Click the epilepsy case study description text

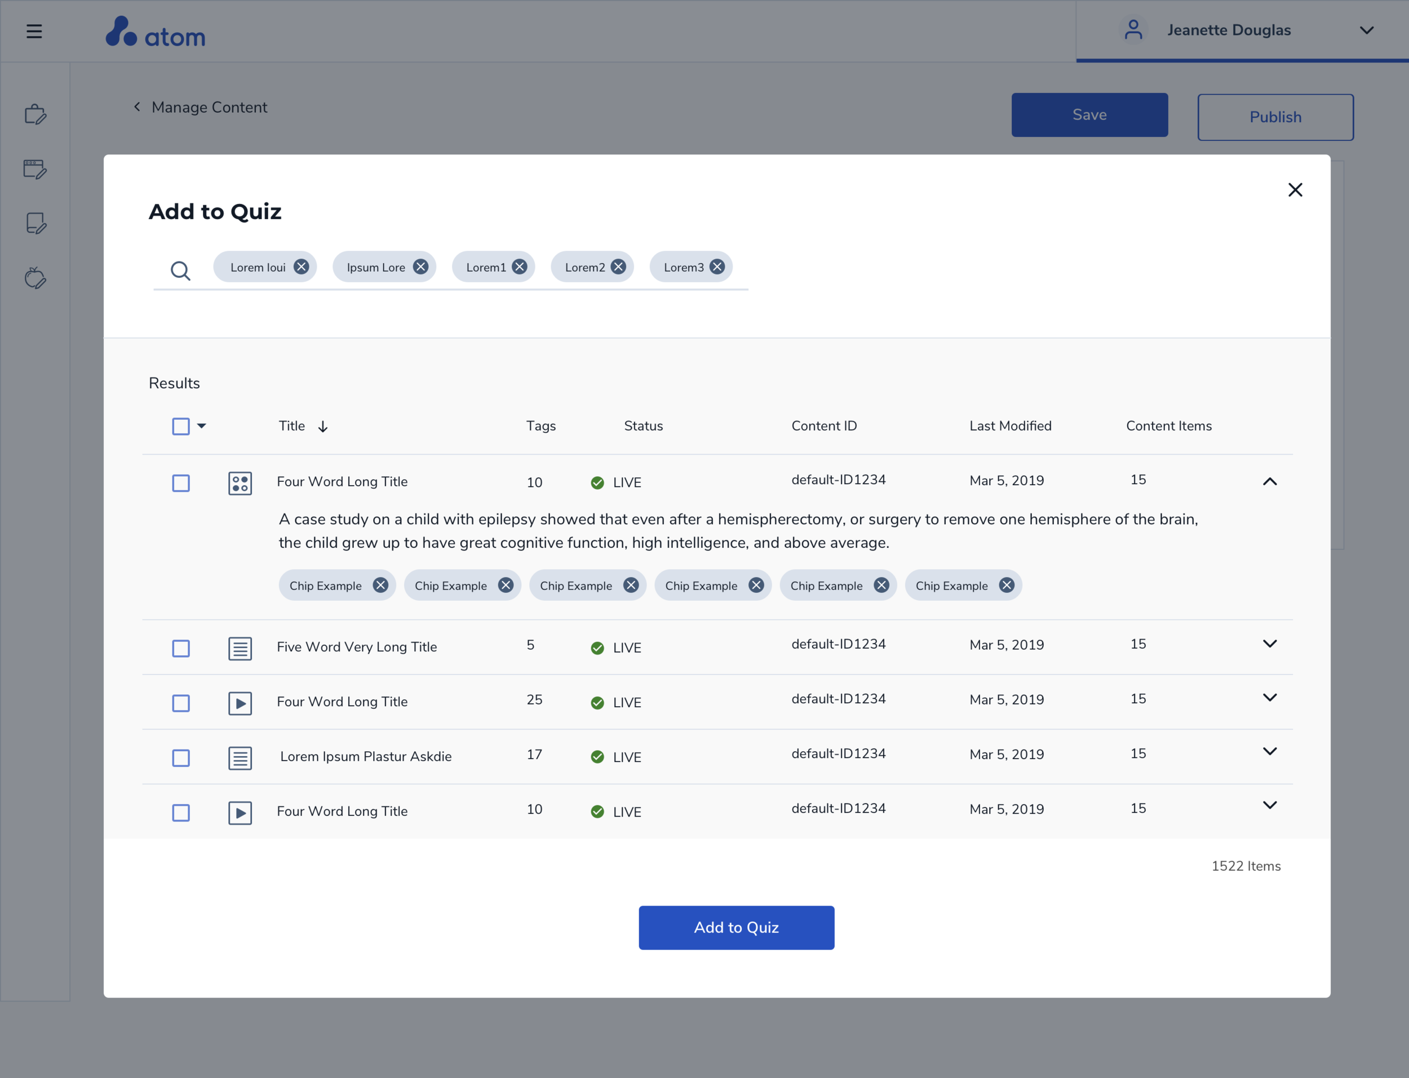[738, 531]
